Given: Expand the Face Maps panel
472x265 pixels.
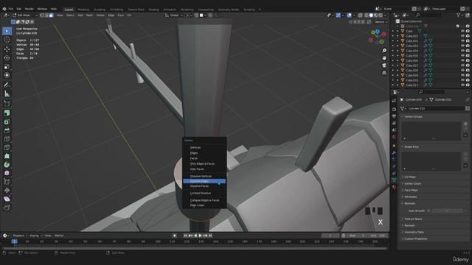Looking at the screenshot, I should tap(411, 190).
